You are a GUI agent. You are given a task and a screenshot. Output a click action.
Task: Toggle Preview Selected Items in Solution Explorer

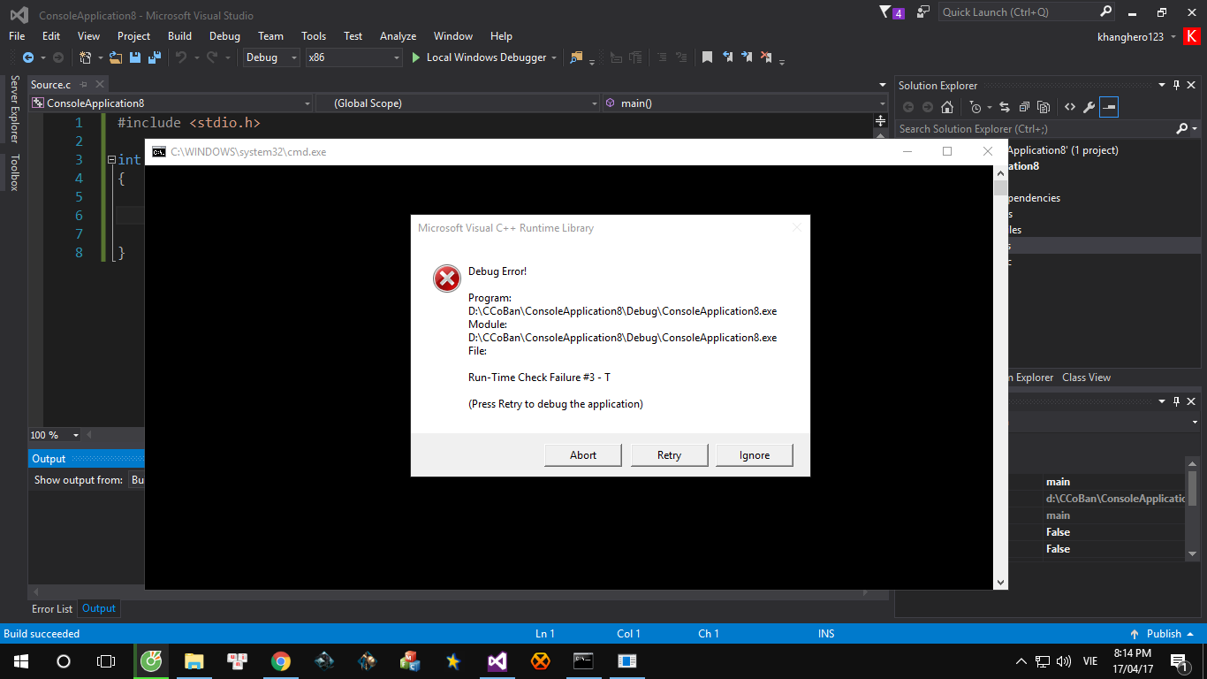tap(1110, 107)
